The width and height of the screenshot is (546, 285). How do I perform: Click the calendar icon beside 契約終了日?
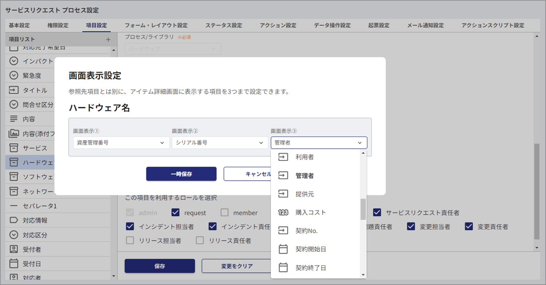coord(283,268)
